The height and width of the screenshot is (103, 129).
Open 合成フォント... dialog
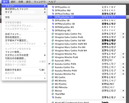(x=25, y=34)
